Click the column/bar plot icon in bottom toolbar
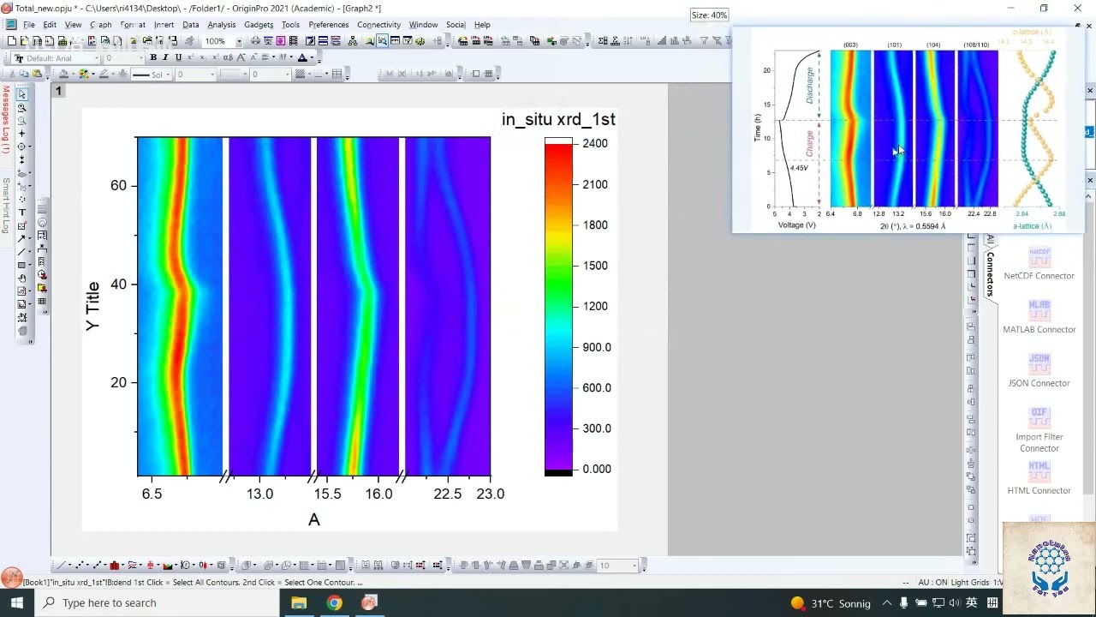The height and width of the screenshot is (617, 1096). [x=116, y=566]
